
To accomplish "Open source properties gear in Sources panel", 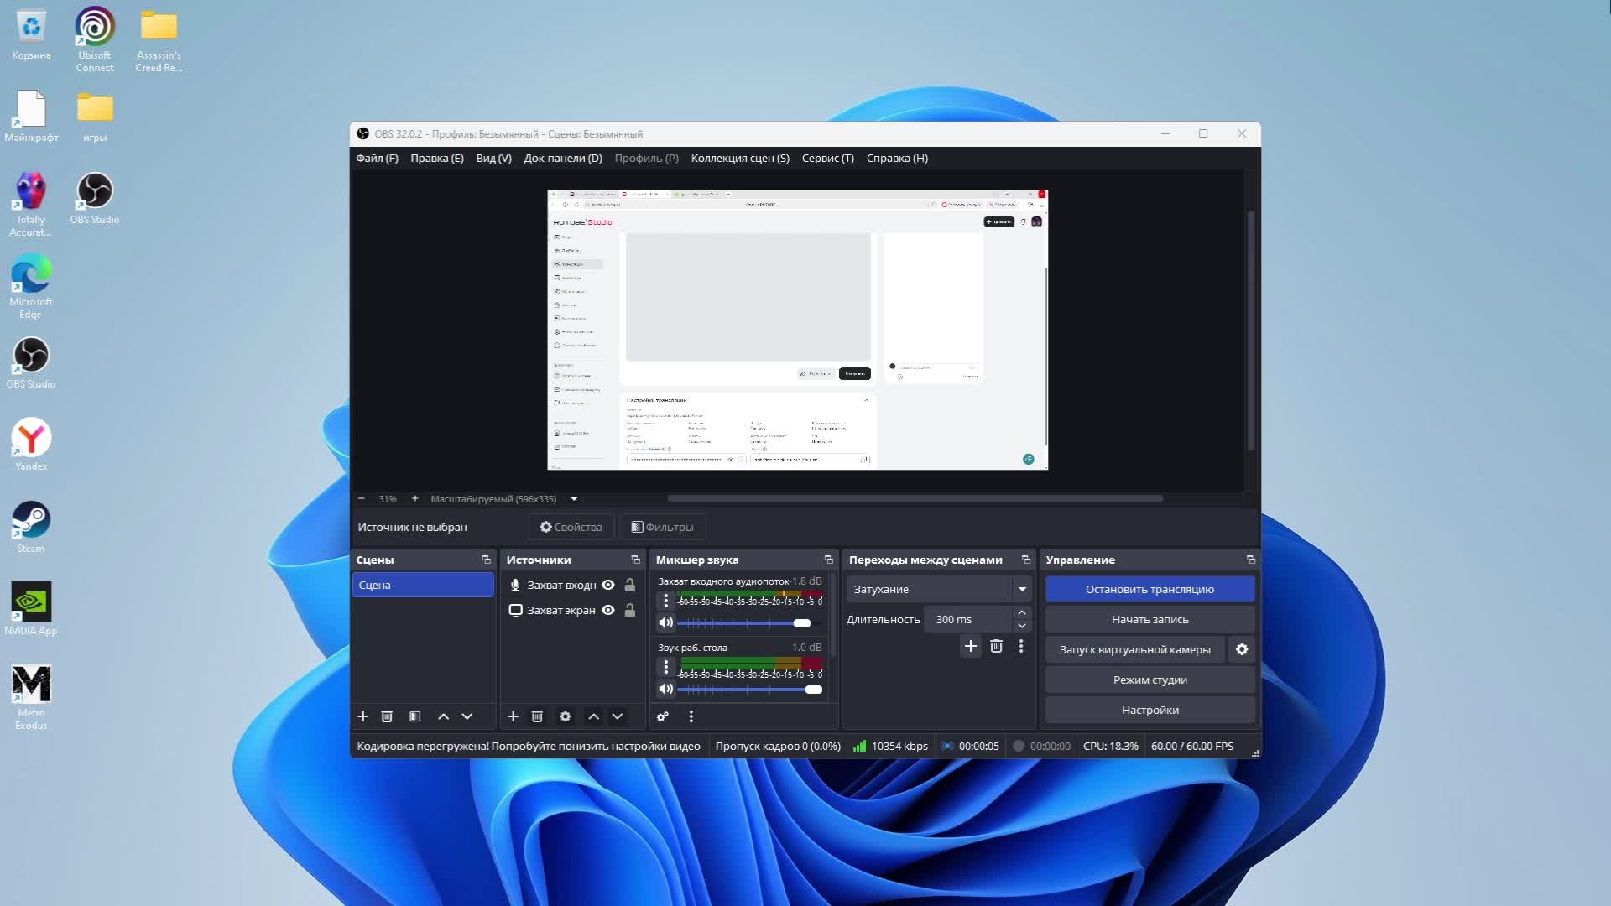I will [x=565, y=716].
